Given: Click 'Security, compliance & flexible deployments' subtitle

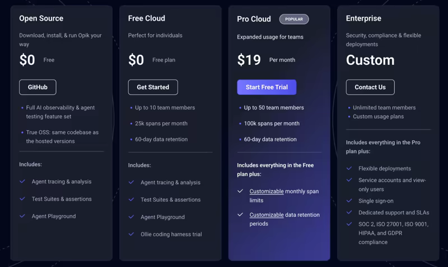Looking at the screenshot, I should pyautogui.click(x=384, y=40).
